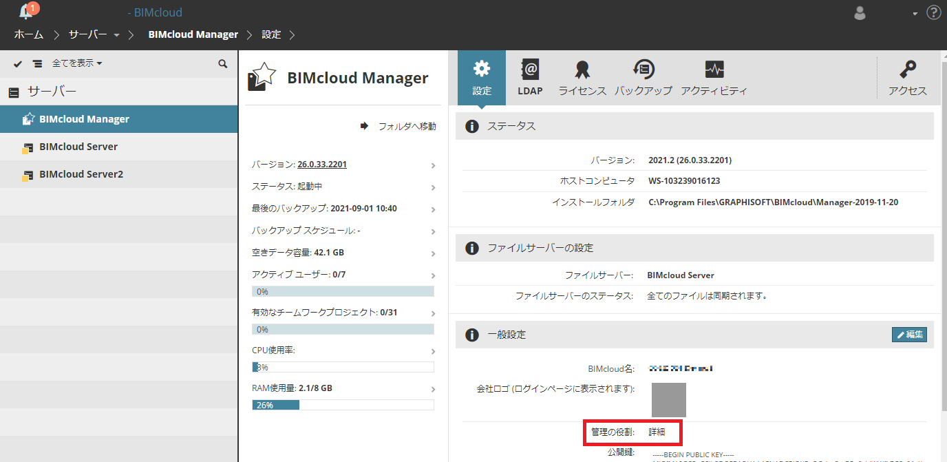Click the RAM使用量 progress bar

pos(343,405)
